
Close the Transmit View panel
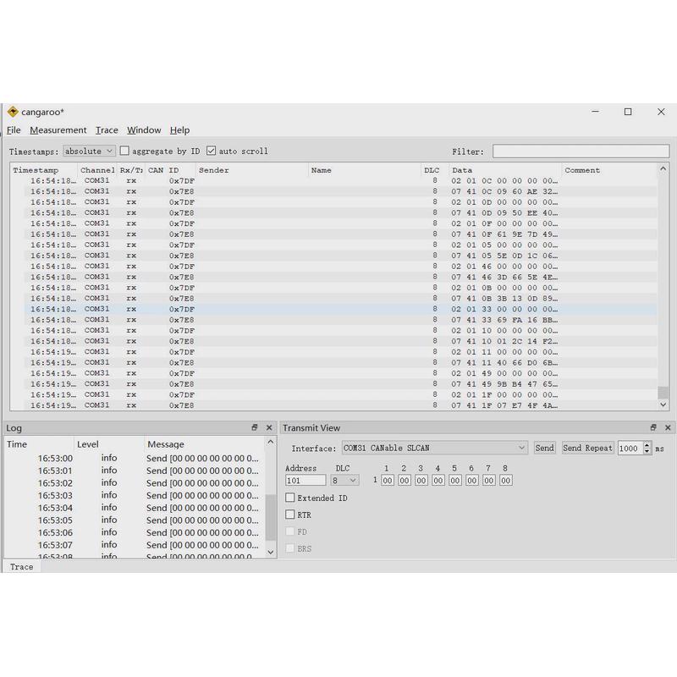tap(668, 427)
